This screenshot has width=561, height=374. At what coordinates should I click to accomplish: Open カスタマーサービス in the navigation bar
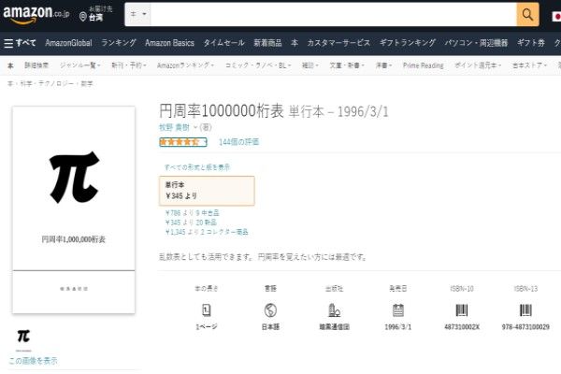pos(338,43)
